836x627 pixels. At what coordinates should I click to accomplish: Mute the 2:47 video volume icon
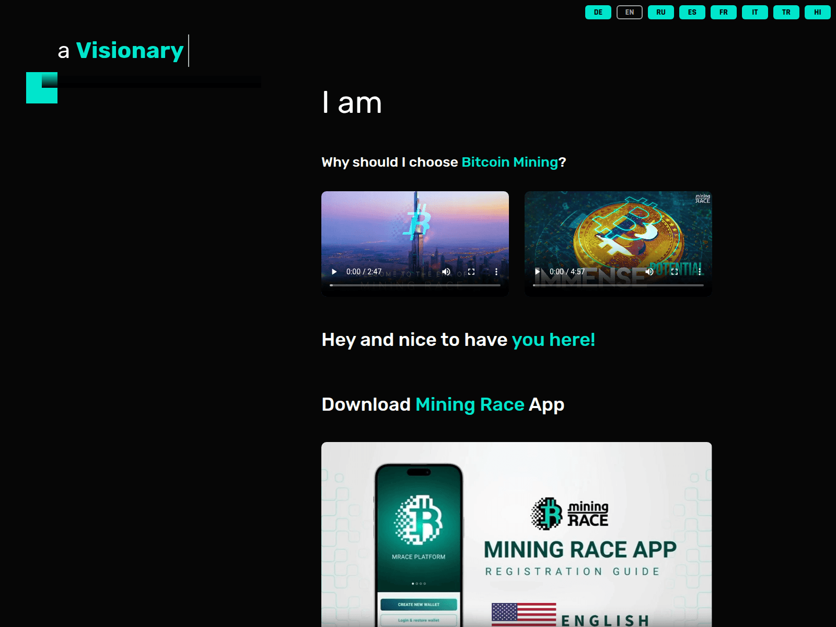pyautogui.click(x=446, y=272)
